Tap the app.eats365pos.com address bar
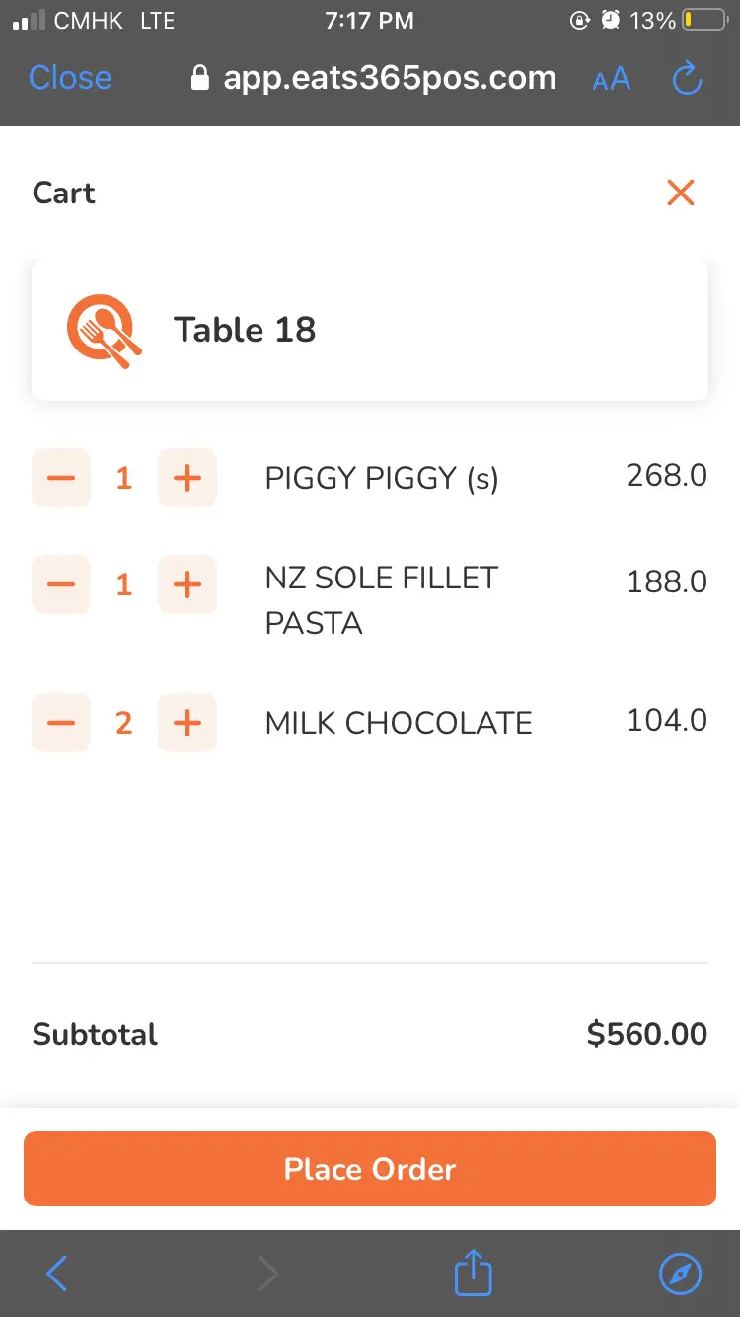Screen dimensions: 740x1317 coord(375,78)
